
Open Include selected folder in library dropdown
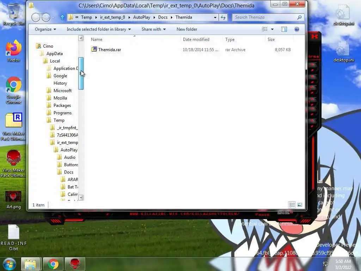[x=99, y=29]
